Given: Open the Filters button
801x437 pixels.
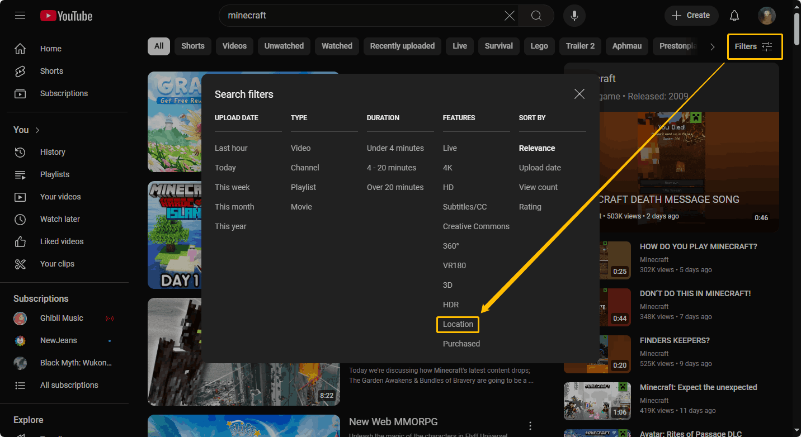Looking at the screenshot, I should (x=754, y=46).
